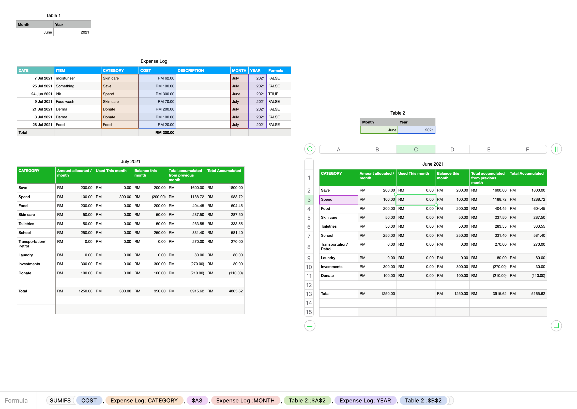
Task: Select the row 13 header
Action: 309,294
